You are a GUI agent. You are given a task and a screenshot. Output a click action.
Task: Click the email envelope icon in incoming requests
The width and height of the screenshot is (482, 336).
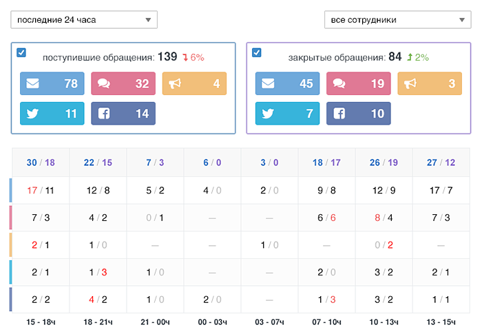coord(32,84)
